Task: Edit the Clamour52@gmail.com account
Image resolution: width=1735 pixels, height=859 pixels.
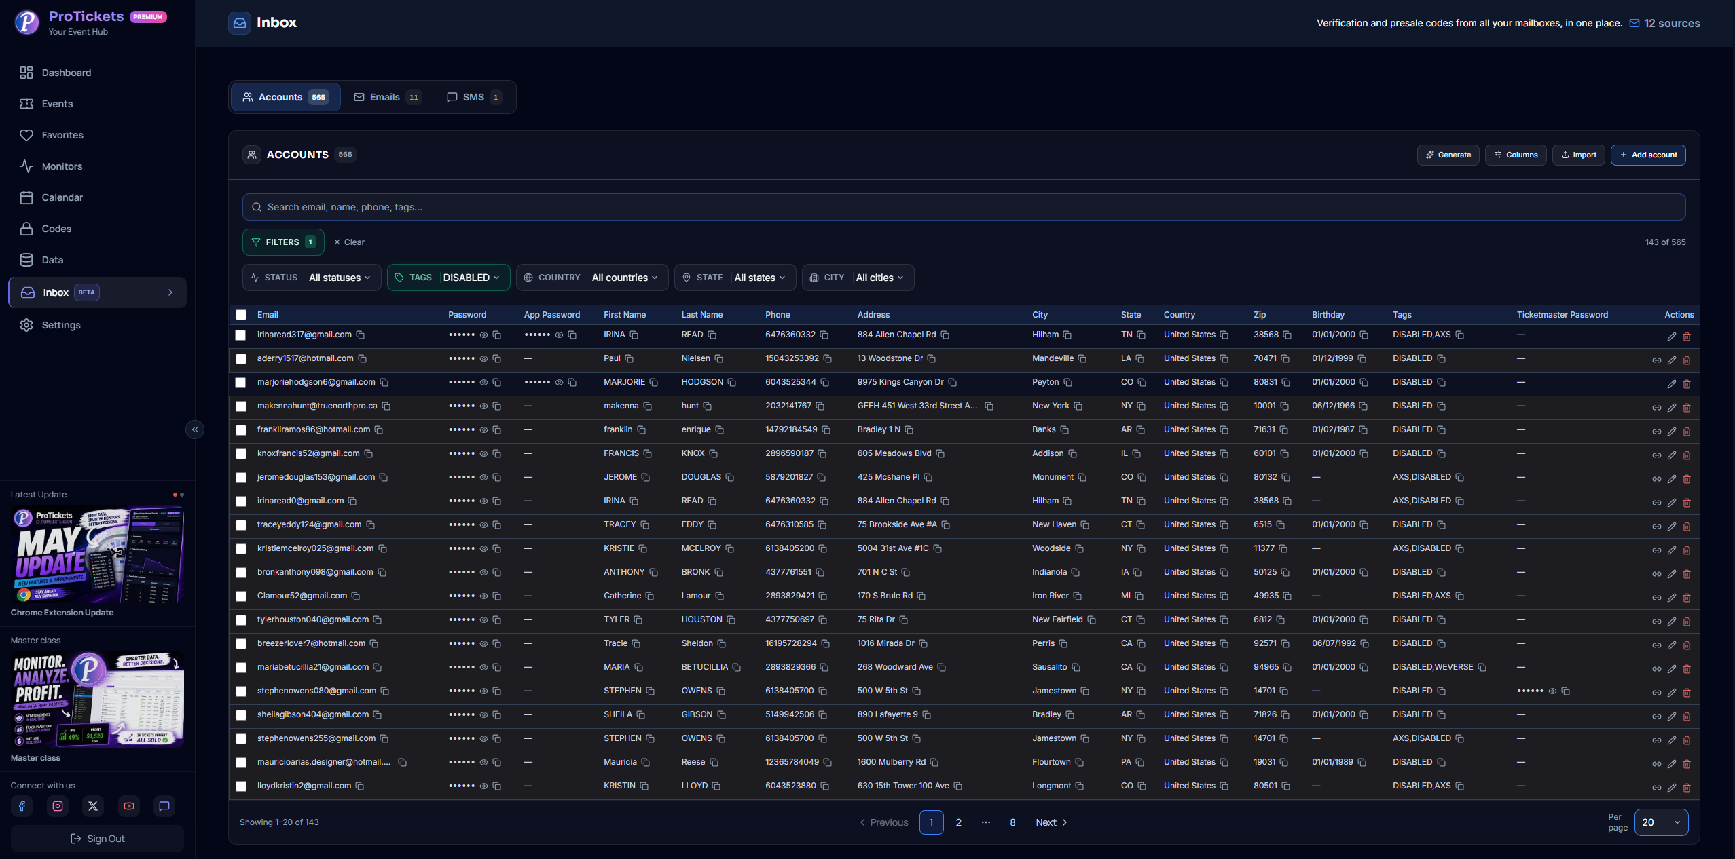Action: (x=1672, y=598)
